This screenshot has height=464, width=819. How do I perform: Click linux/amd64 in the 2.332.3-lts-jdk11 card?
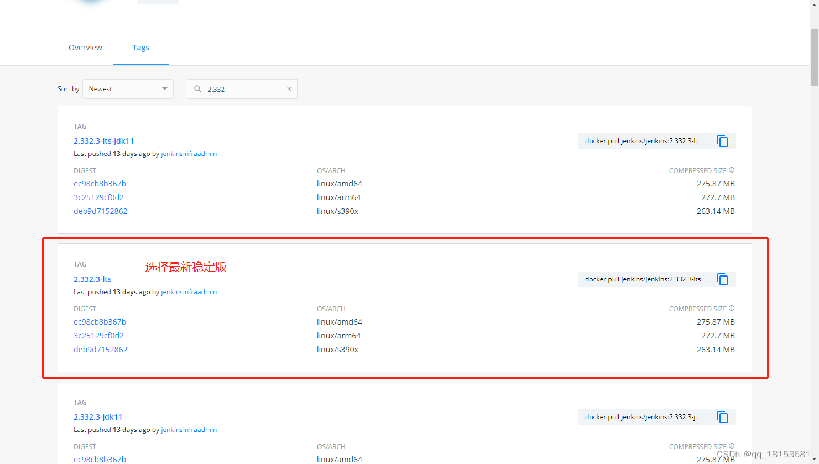pyautogui.click(x=340, y=184)
